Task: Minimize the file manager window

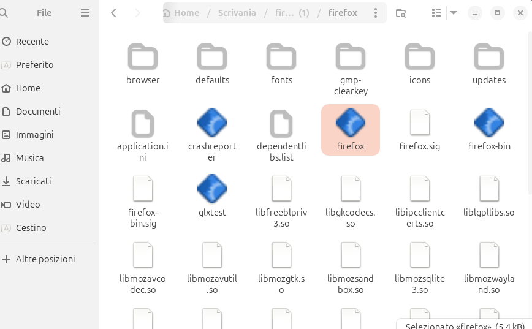Action: (474, 13)
